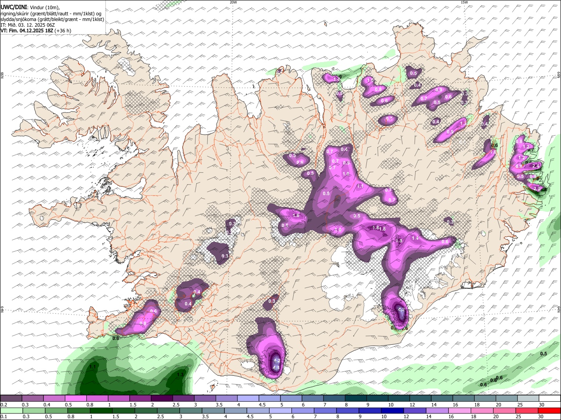Screen dimensions: 561x420
Task: Click the 1.1 value in the green rain area offshore
Action: (x=92, y=367)
